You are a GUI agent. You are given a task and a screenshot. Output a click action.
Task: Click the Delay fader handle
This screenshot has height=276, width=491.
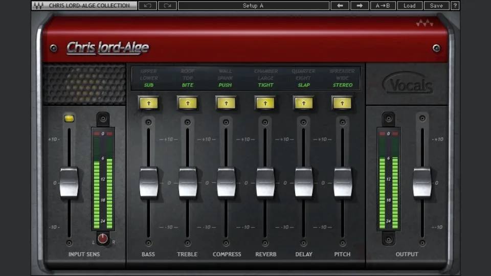click(303, 183)
